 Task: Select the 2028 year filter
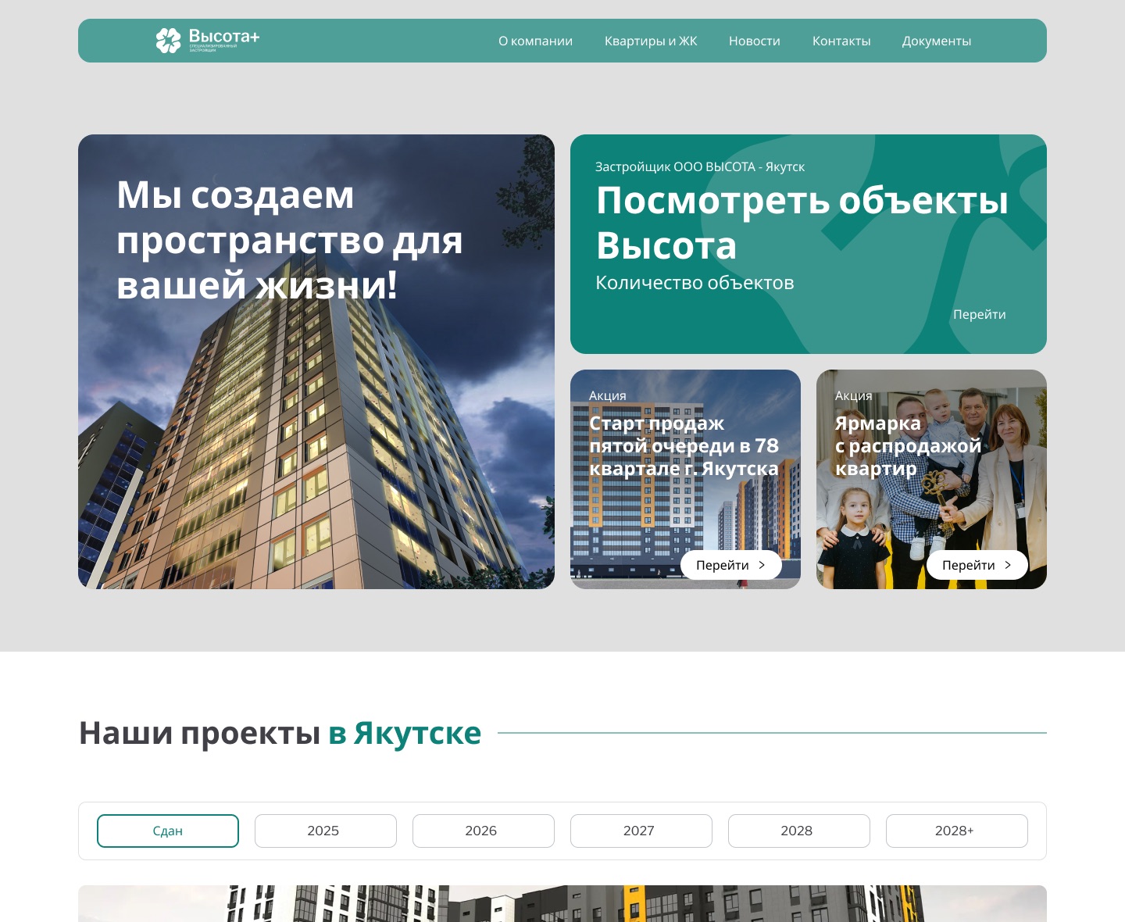(799, 831)
